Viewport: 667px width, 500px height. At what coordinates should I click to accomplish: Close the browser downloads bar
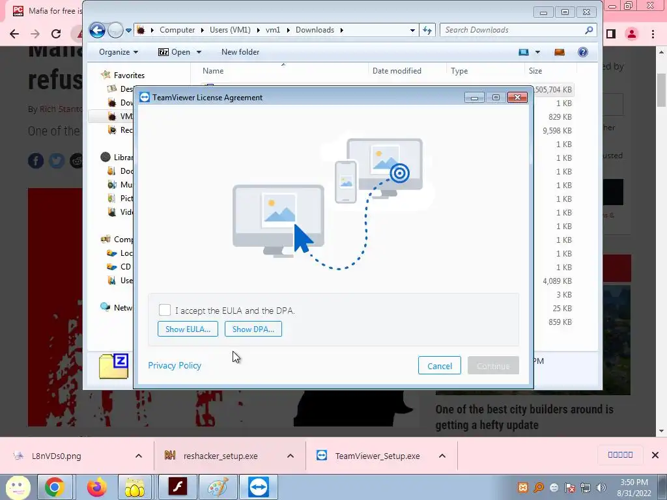pos(655,455)
